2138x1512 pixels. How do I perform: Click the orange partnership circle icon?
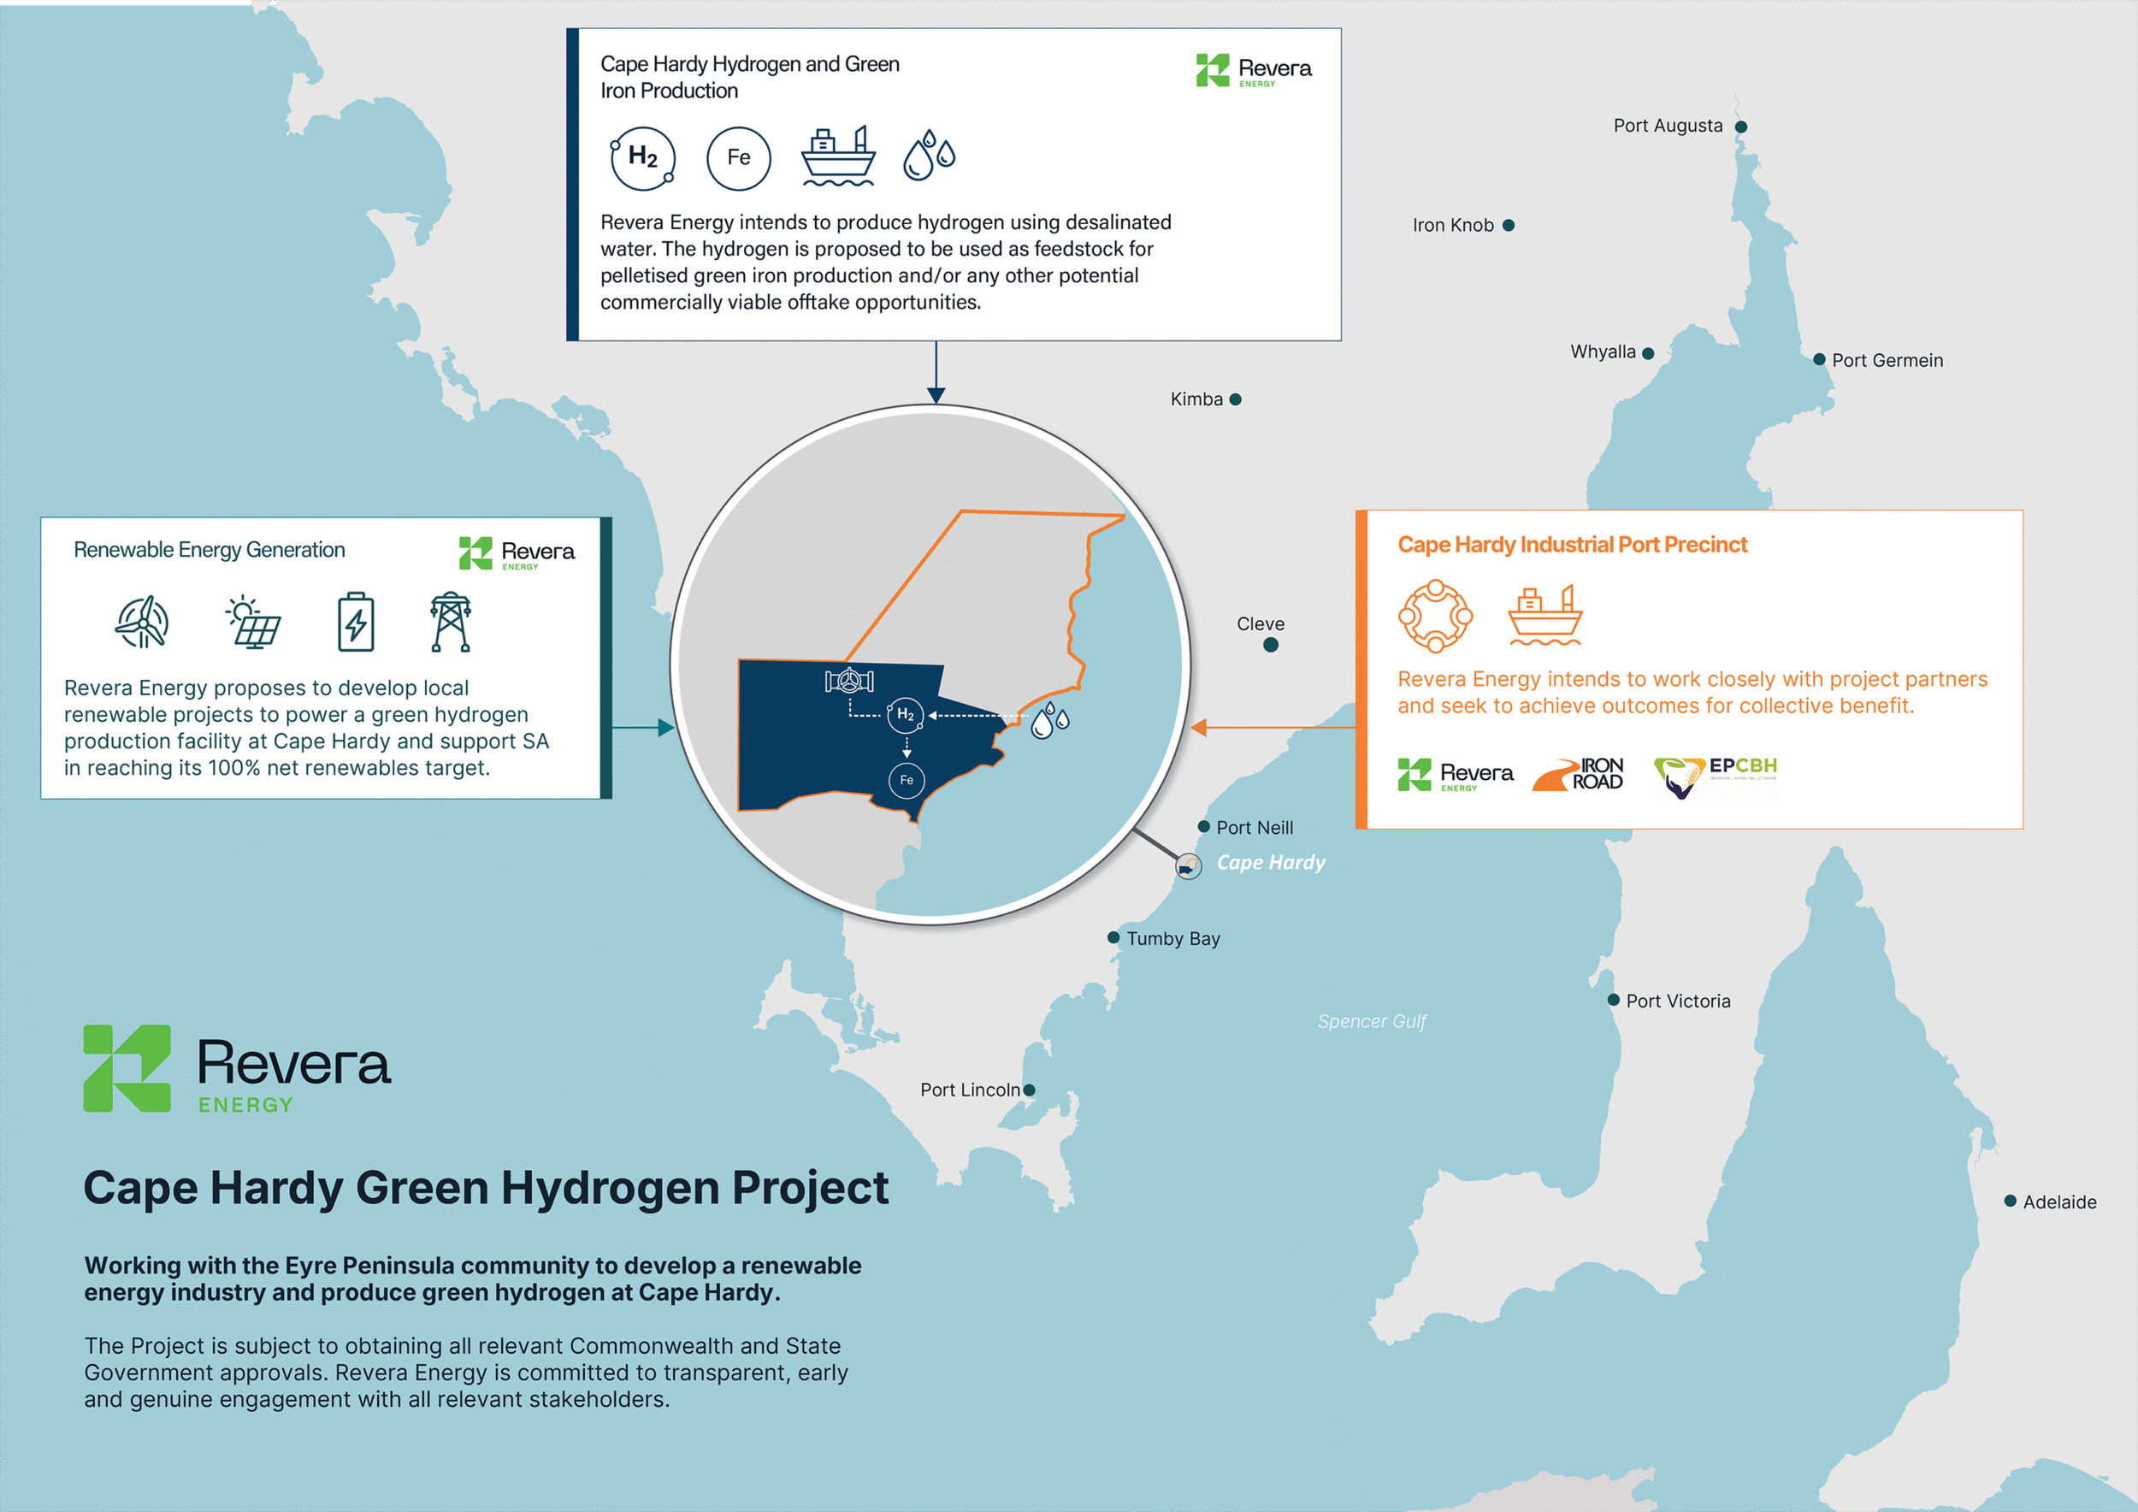pos(1435,616)
